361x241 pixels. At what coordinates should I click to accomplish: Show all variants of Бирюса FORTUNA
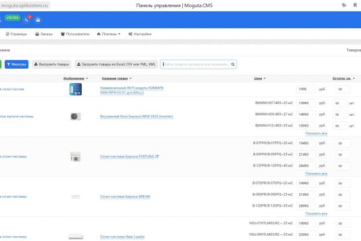pyautogui.click(x=316, y=174)
